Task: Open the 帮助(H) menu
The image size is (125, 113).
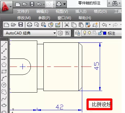Action: [x=85, y=18]
